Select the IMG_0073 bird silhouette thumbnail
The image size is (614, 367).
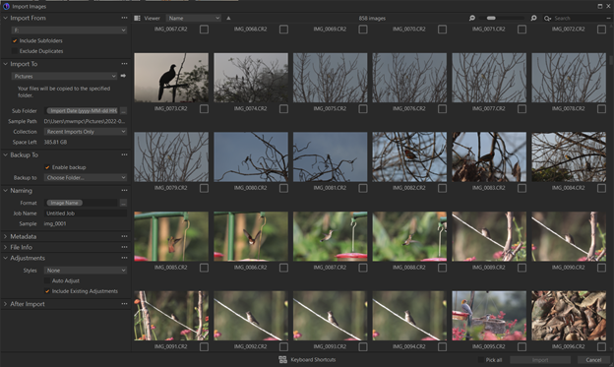point(171,78)
